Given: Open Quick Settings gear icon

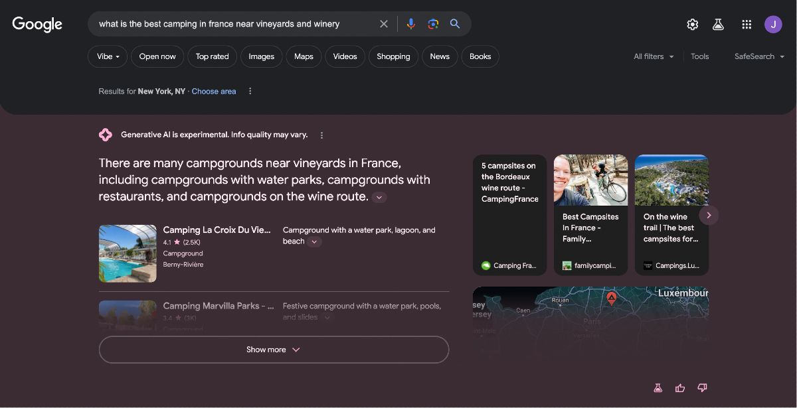Looking at the screenshot, I should pos(693,25).
